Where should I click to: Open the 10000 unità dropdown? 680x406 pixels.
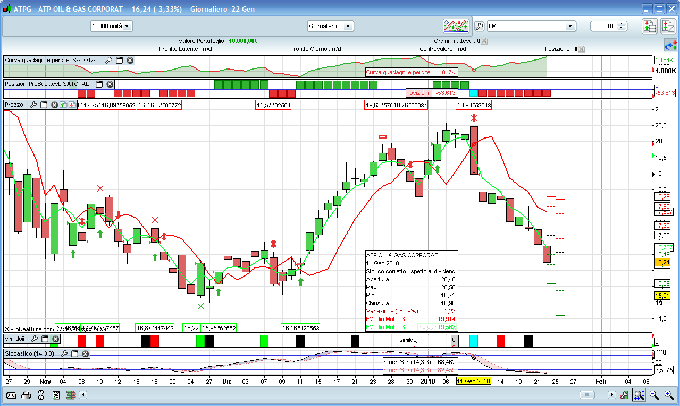pyautogui.click(x=111, y=26)
